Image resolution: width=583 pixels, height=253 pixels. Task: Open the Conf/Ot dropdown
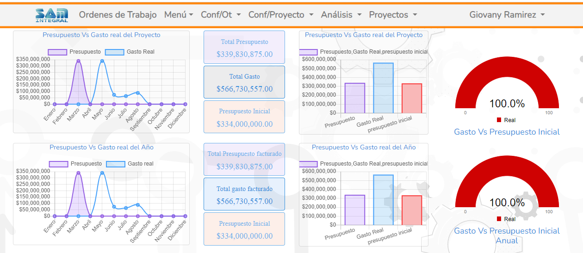pyautogui.click(x=221, y=15)
